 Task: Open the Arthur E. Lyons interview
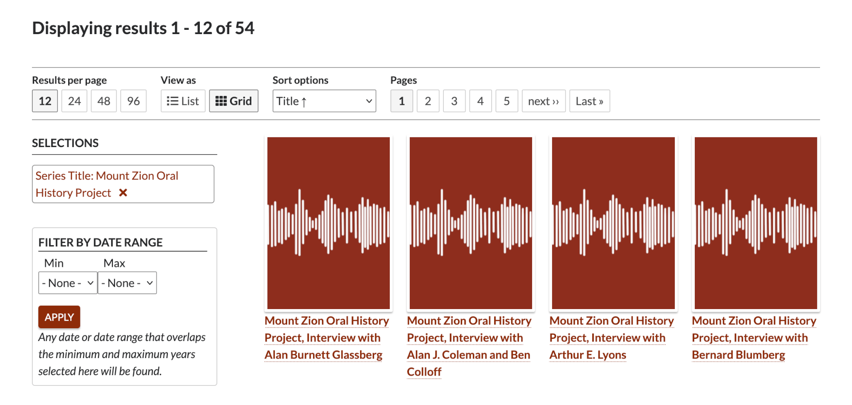[610, 337]
